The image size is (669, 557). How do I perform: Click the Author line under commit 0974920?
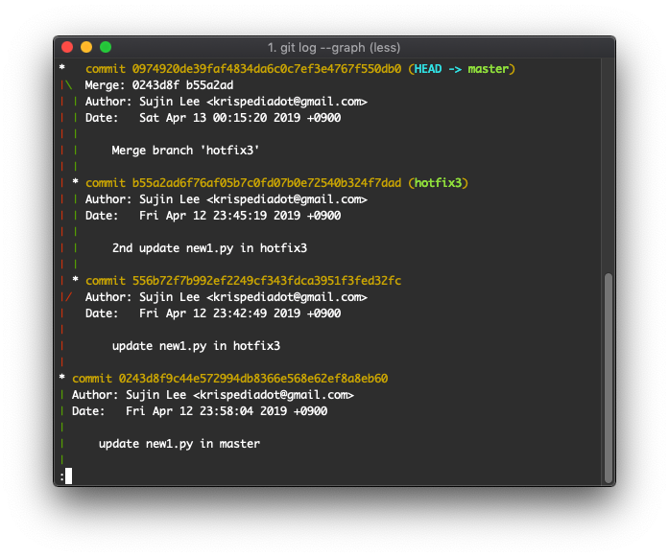pyautogui.click(x=227, y=102)
